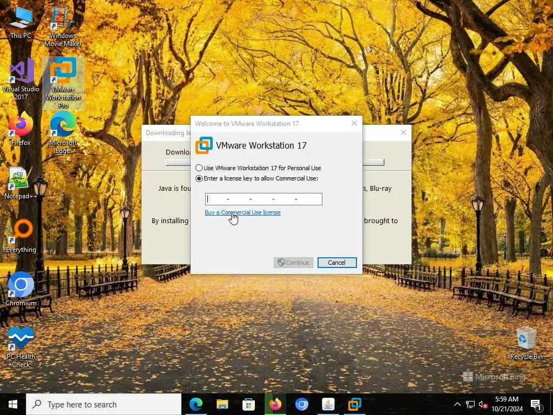Close the Welcome to VMware Workstation 17 dialog
The width and height of the screenshot is (553, 415).
(x=354, y=123)
